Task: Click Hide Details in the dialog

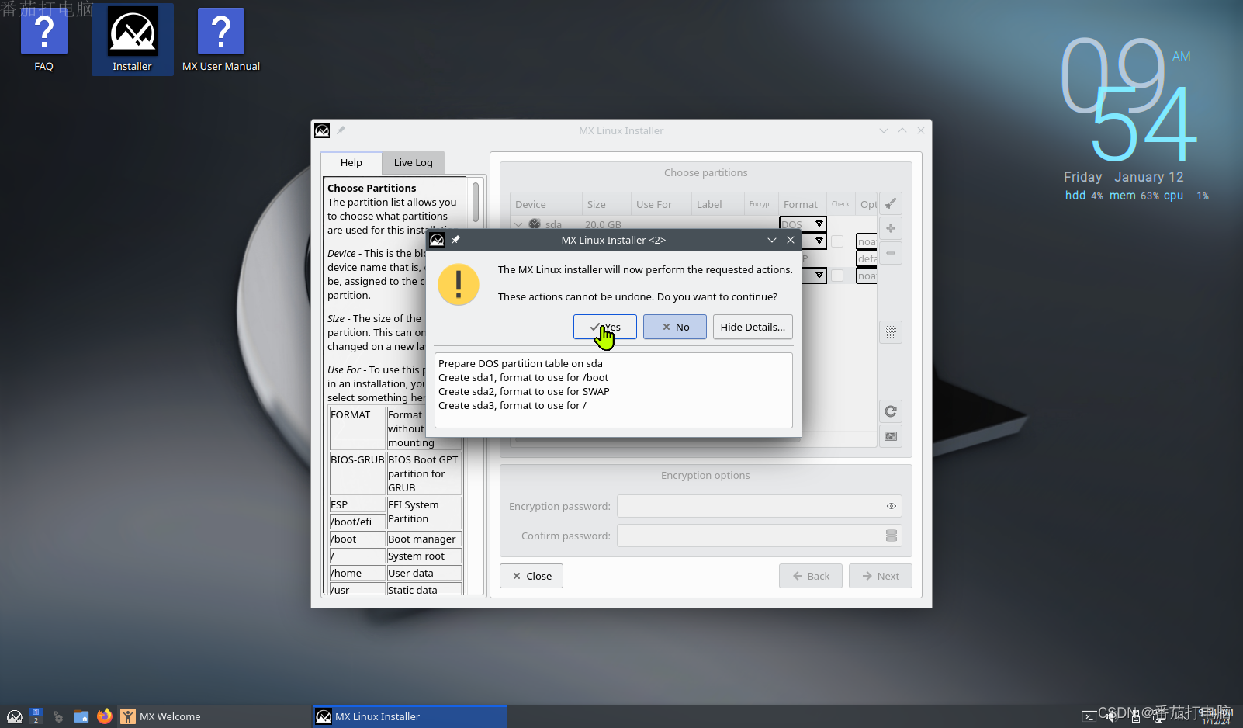Action: (753, 327)
